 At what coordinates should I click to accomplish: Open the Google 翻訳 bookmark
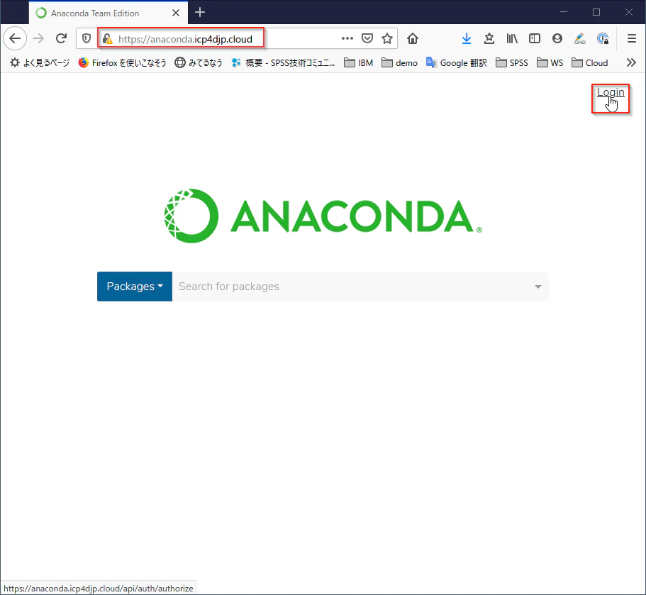[x=457, y=62]
